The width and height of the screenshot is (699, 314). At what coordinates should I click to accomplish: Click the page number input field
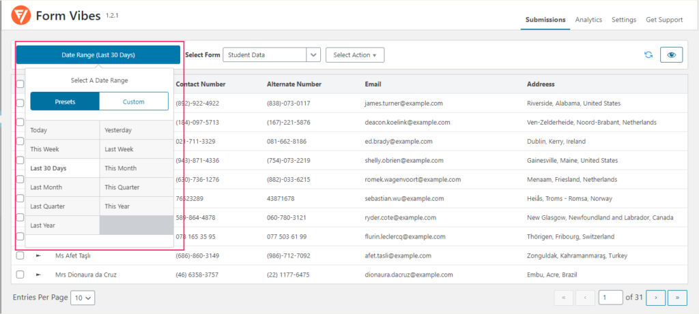611,298
